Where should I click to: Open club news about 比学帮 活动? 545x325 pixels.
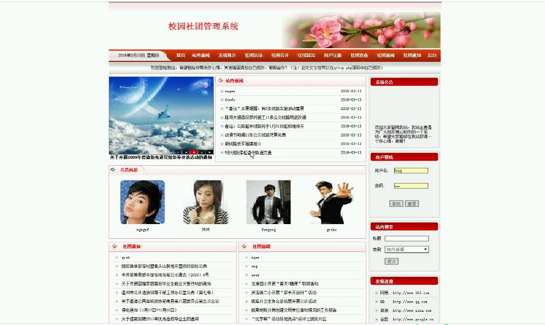coord(288,319)
